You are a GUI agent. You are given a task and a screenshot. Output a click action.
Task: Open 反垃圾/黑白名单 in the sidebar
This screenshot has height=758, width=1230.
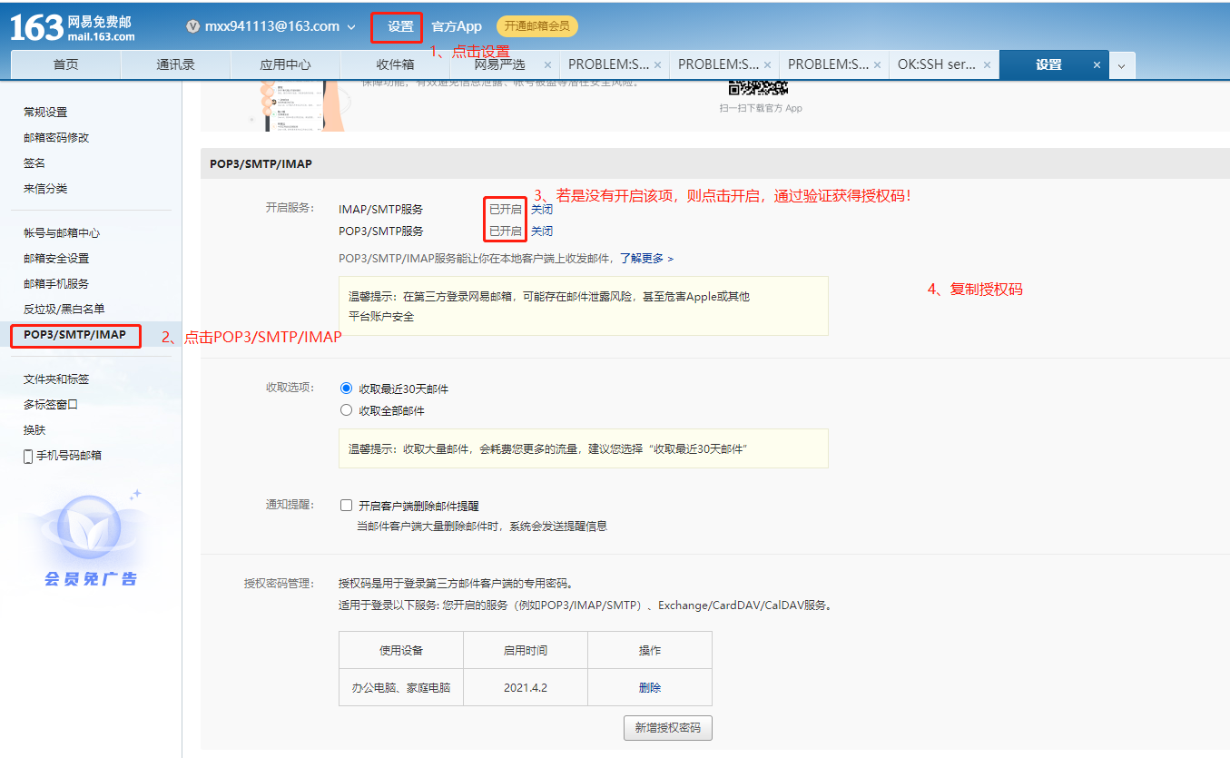[x=64, y=310]
